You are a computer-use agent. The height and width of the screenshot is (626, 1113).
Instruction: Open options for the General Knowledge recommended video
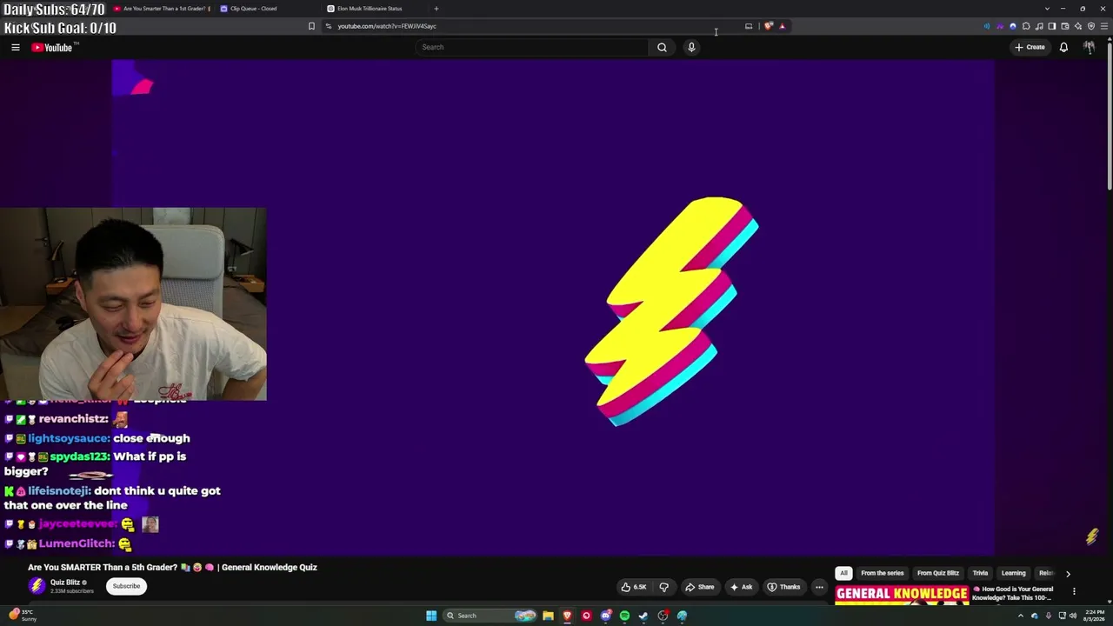click(1074, 592)
